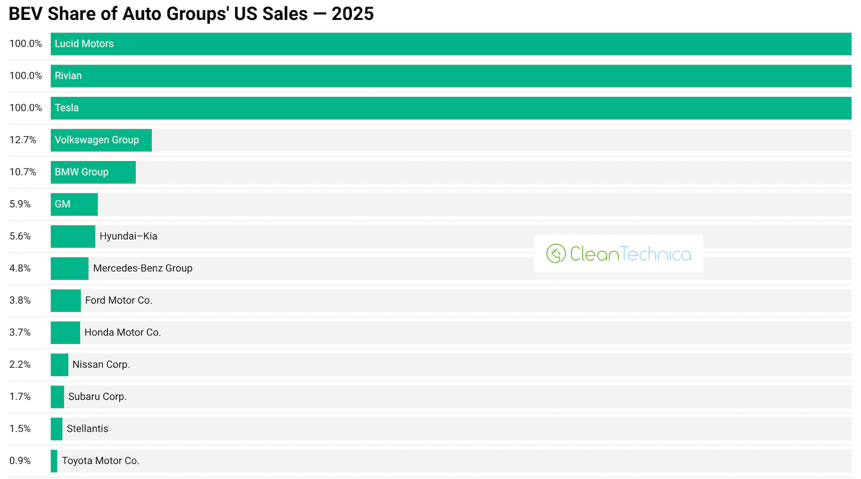The image size is (861, 479).
Task: Click the GM bar
Action: coord(74,205)
